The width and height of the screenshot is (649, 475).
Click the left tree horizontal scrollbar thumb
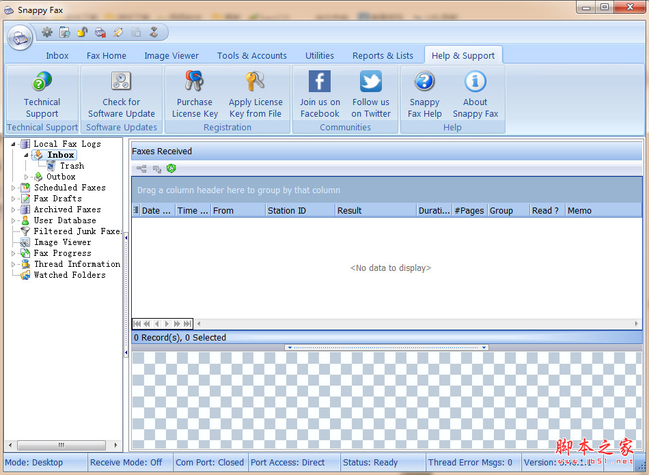tap(61, 445)
